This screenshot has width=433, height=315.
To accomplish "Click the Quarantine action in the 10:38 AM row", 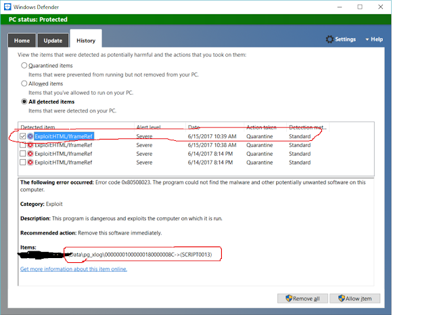I will pos(260,145).
